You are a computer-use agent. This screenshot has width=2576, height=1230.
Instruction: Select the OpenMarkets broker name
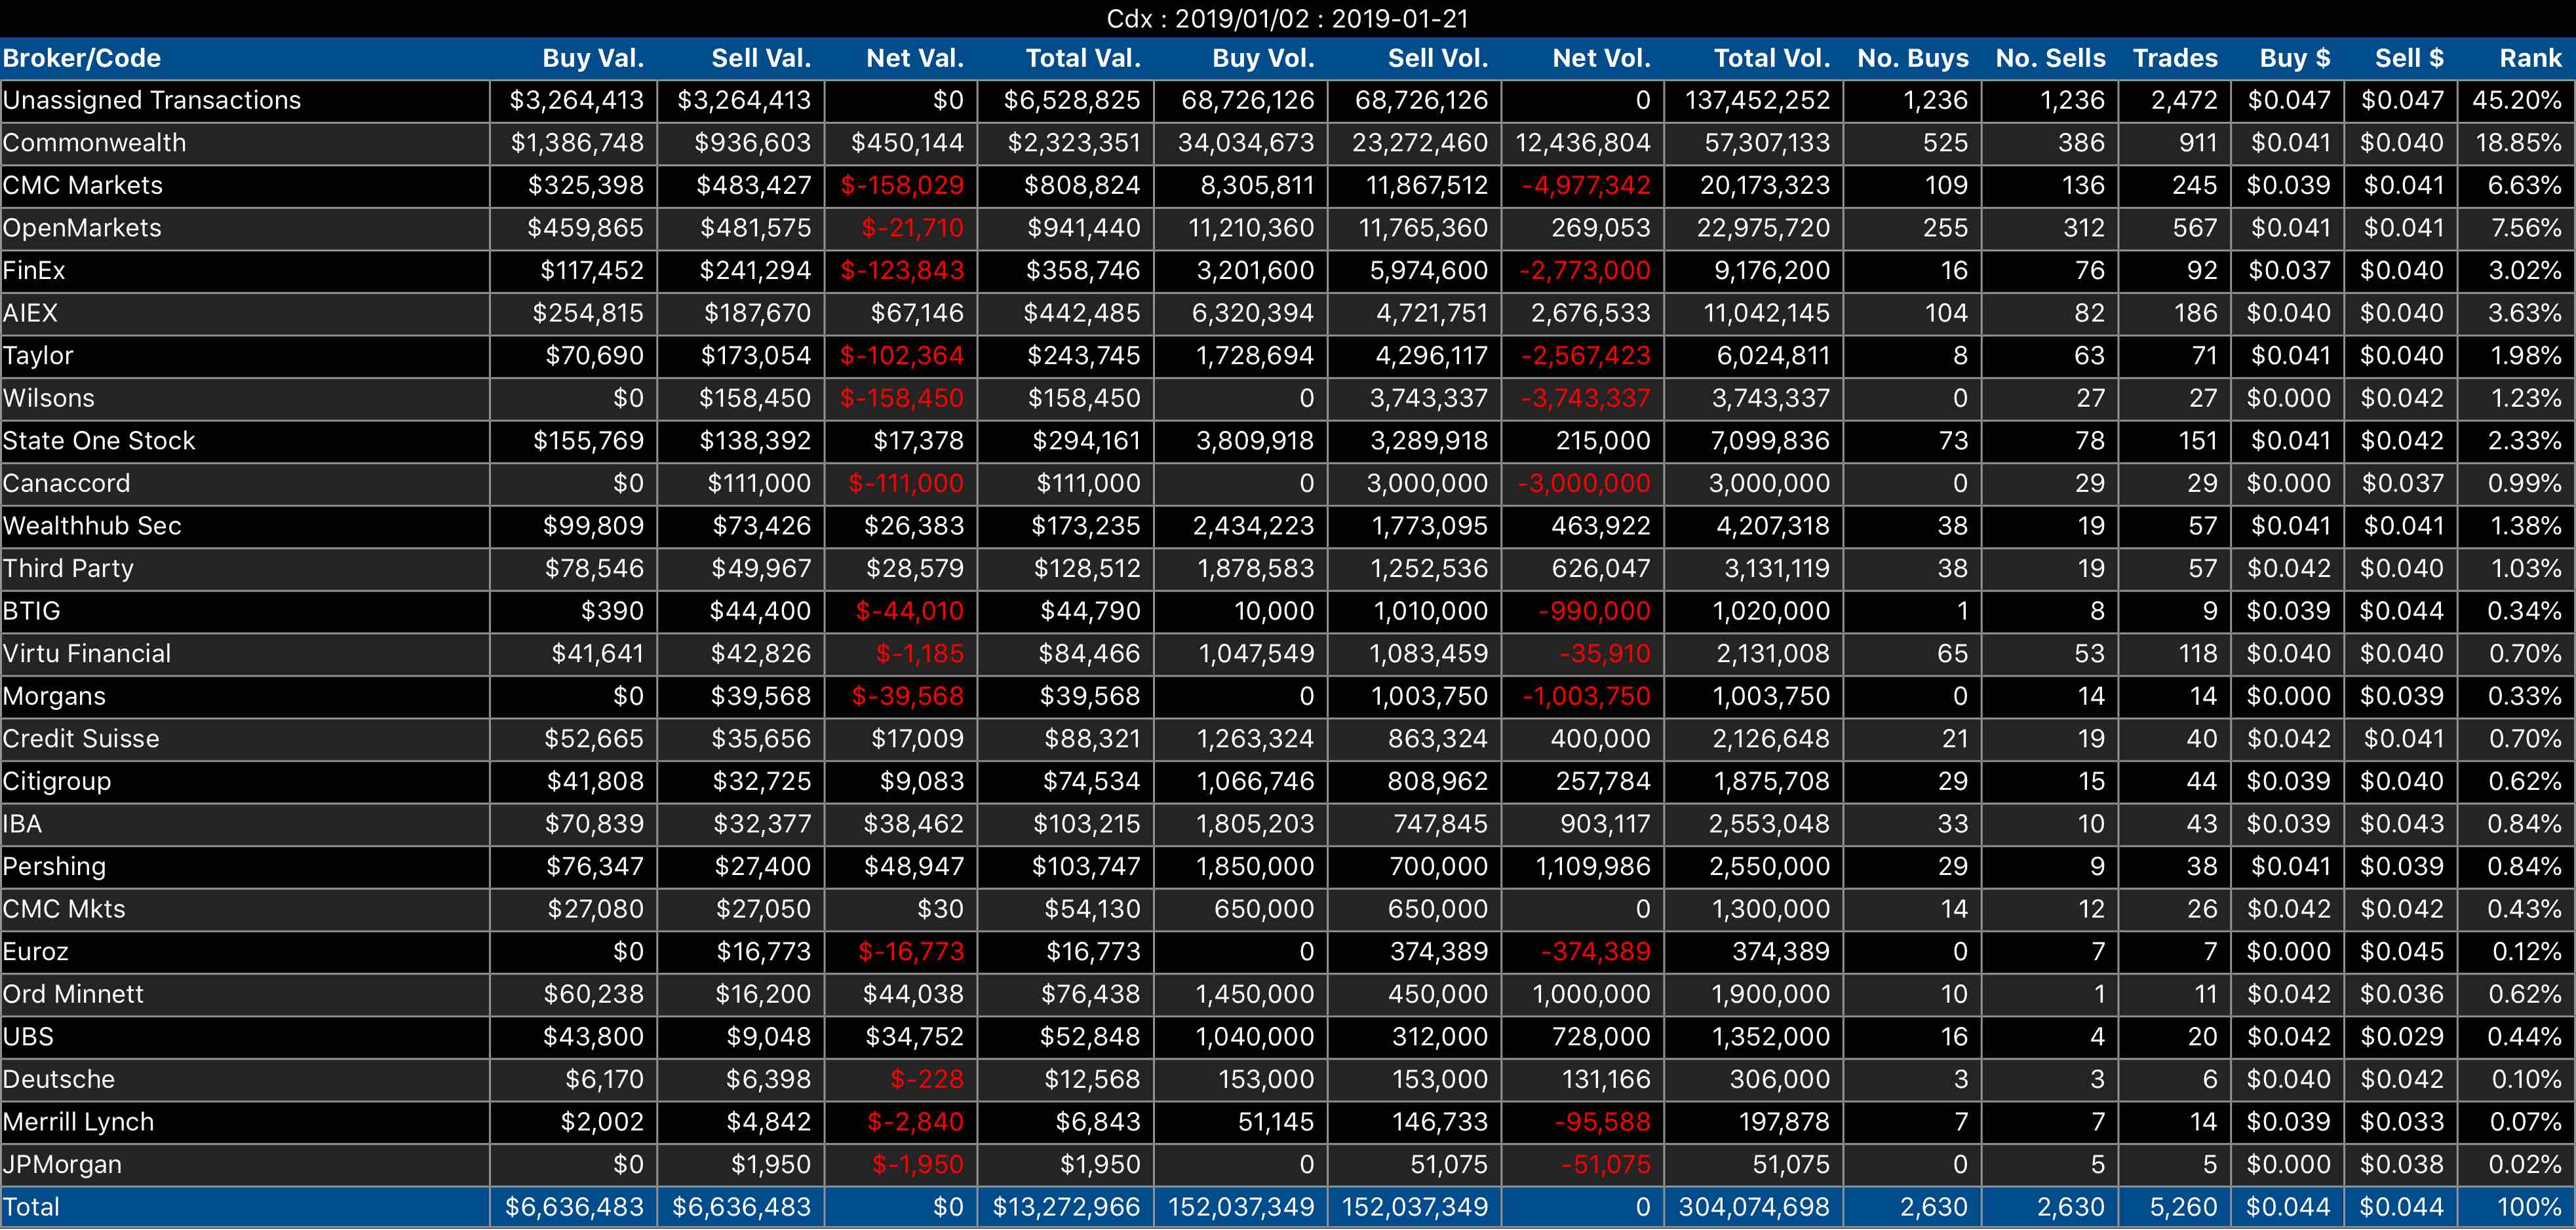[82, 228]
